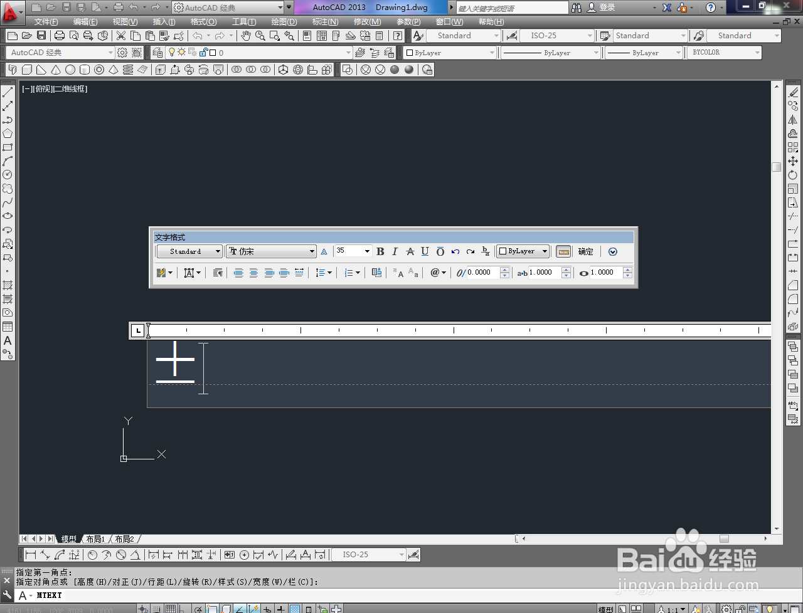Image resolution: width=803 pixels, height=613 pixels.
Task: Toggle the annotative text icon
Action: 324,251
